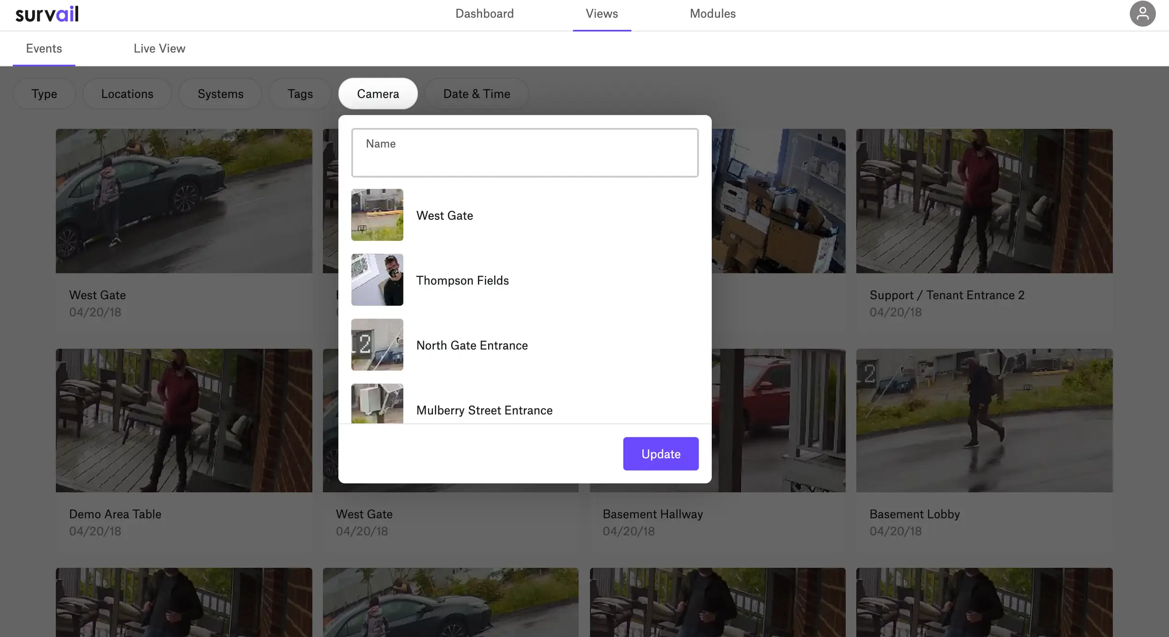Select the West Gate camera thumbnail in list

(x=377, y=215)
